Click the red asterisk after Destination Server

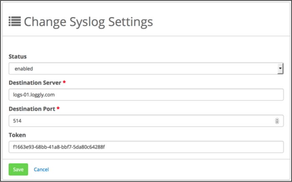(x=64, y=82)
